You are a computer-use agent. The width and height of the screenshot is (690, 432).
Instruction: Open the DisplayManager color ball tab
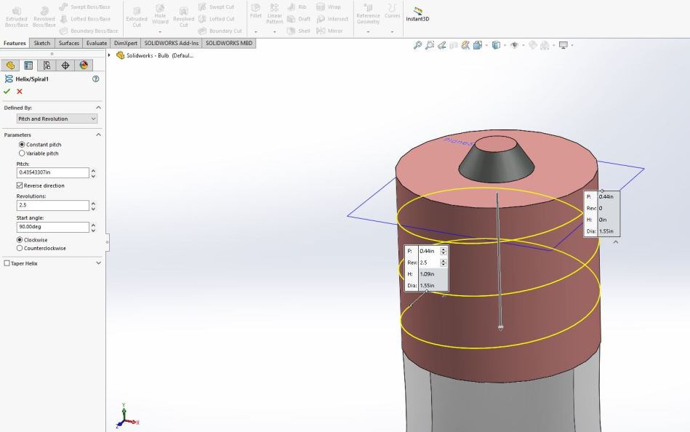click(84, 65)
